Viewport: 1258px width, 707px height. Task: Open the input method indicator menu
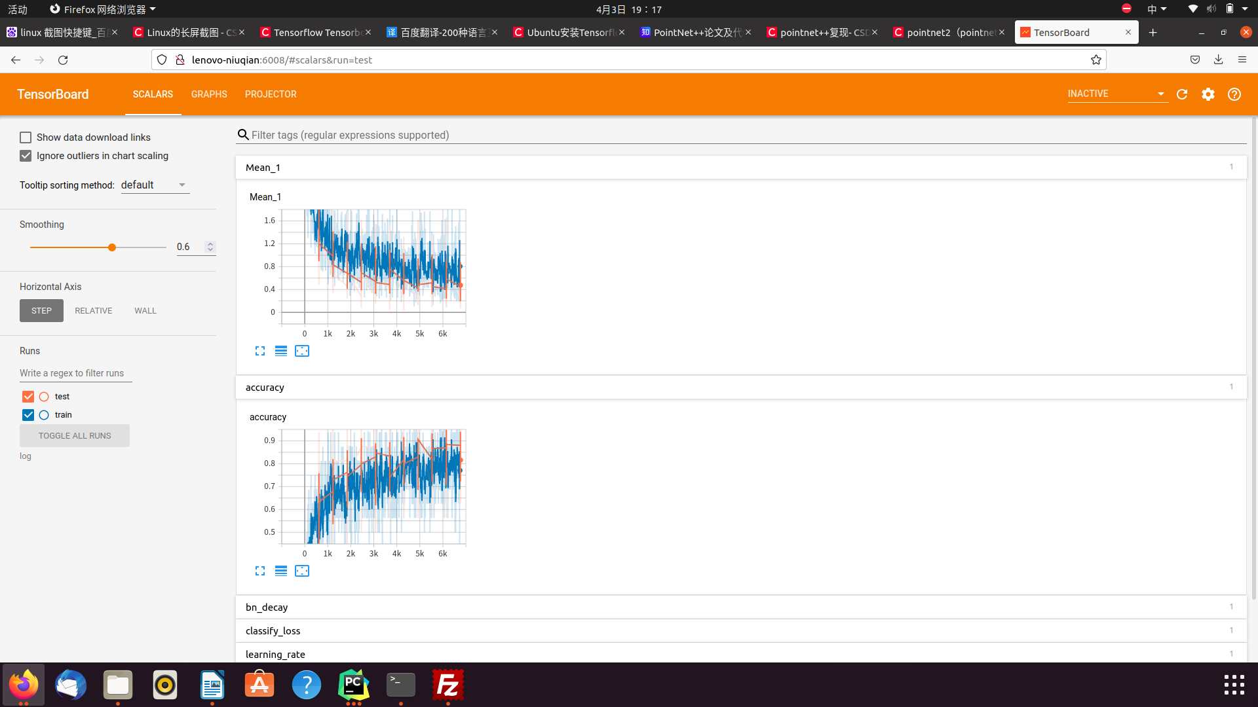(1156, 9)
